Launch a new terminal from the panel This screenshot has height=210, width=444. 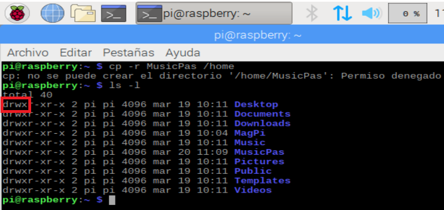coord(113,14)
